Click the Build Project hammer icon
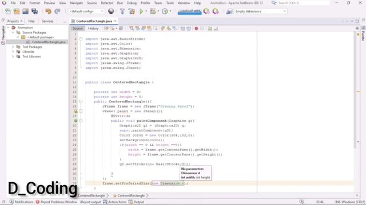The width and height of the screenshot is (366, 205). pos(122,11)
